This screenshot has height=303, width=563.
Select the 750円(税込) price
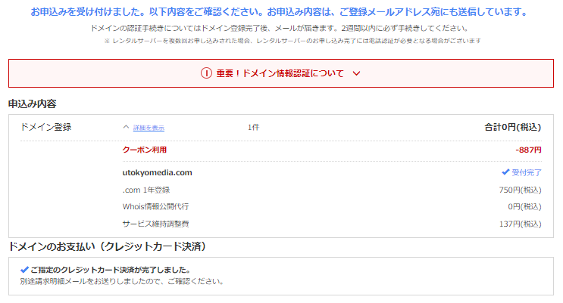coord(520,190)
